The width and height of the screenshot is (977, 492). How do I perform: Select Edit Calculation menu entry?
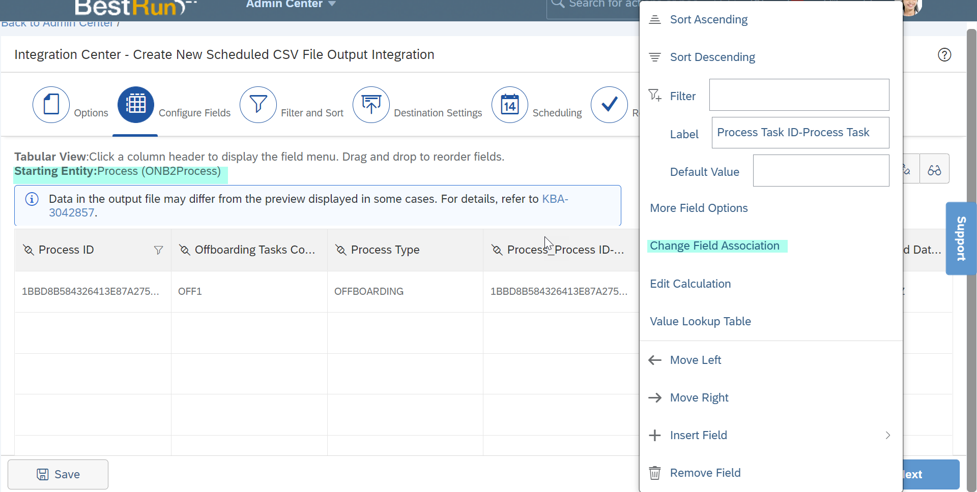(690, 284)
